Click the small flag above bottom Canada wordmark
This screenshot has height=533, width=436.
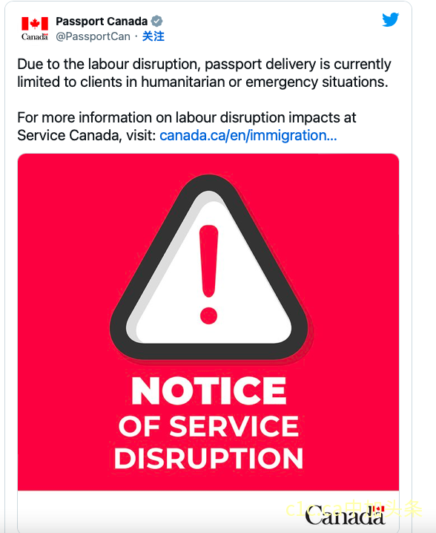[378, 509]
